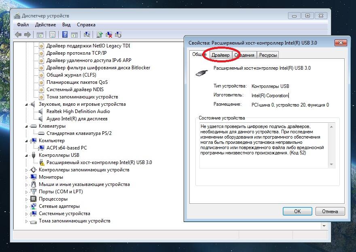Click the Disable device toolbar icon with down arrow
This screenshot has height=252, width=356.
click(118, 34)
